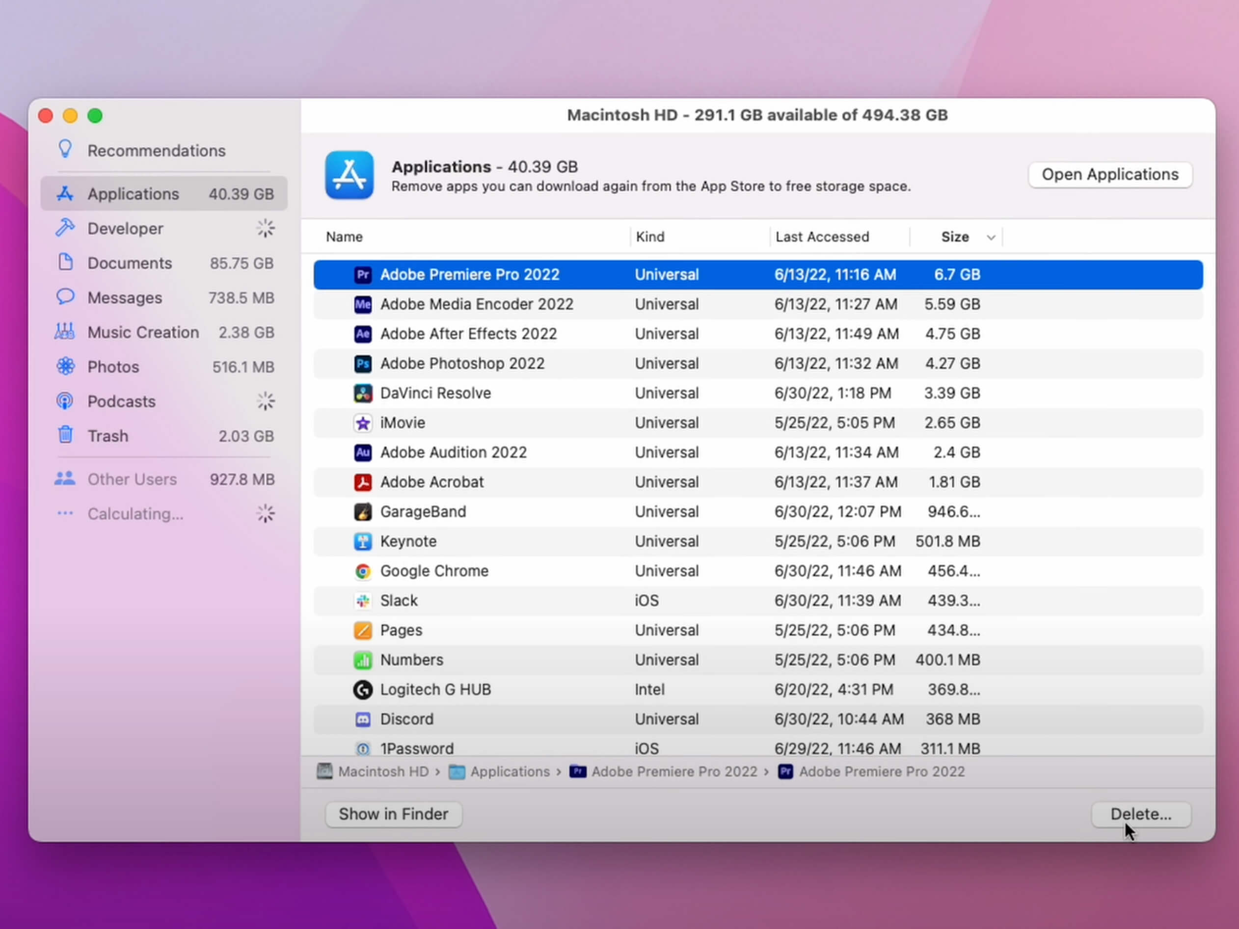This screenshot has height=929, width=1239.
Task: Open the Recommendations section
Action: coord(156,151)
